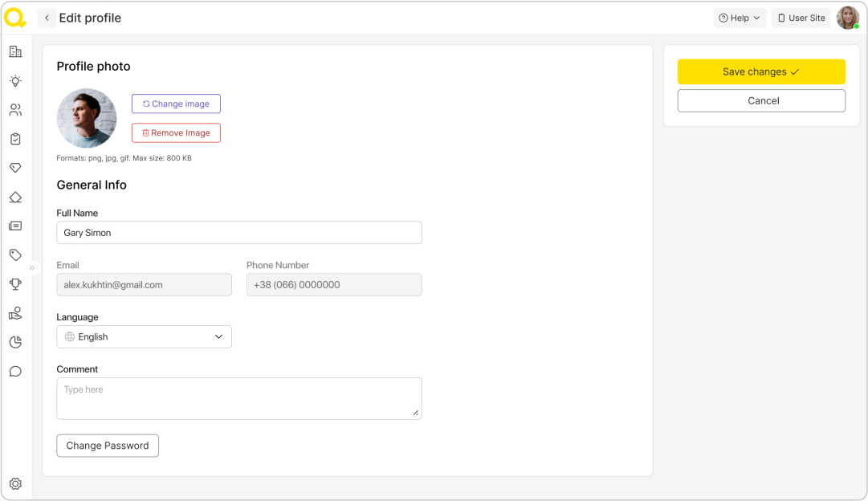Open the Language dropdown showing English

point(144,337)
